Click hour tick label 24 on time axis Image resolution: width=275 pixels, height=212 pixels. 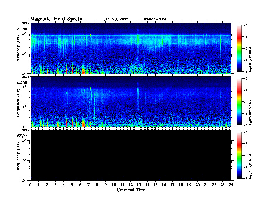[x=231, y=185]
